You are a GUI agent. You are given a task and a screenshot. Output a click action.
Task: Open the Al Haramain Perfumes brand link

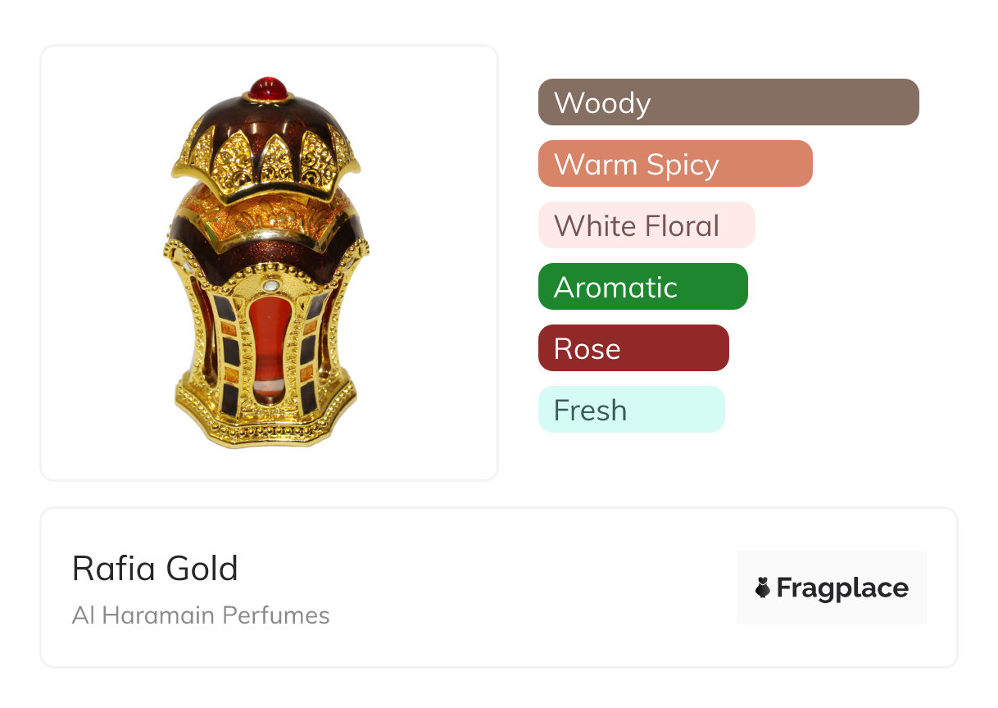(x=201, y=615)
